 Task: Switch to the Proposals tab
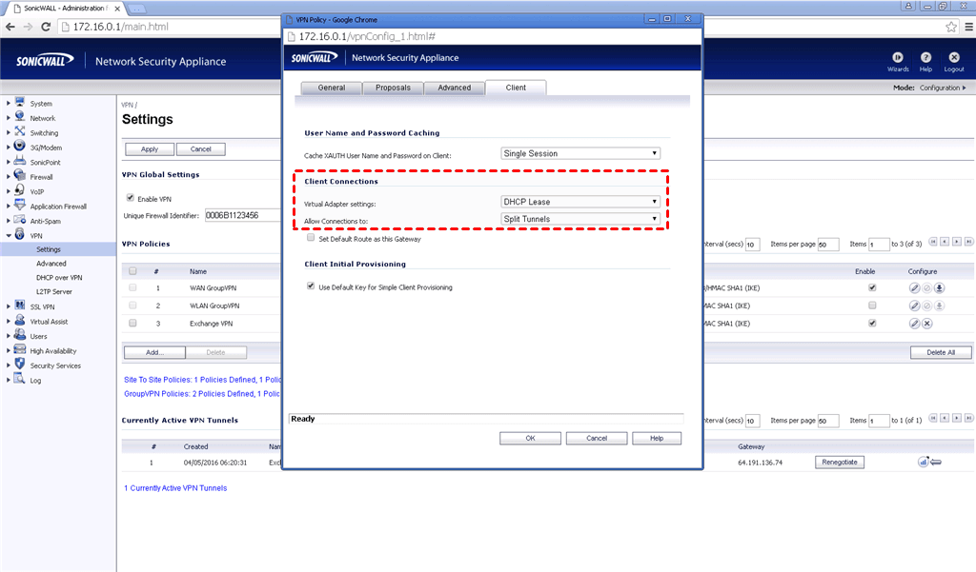393,88
